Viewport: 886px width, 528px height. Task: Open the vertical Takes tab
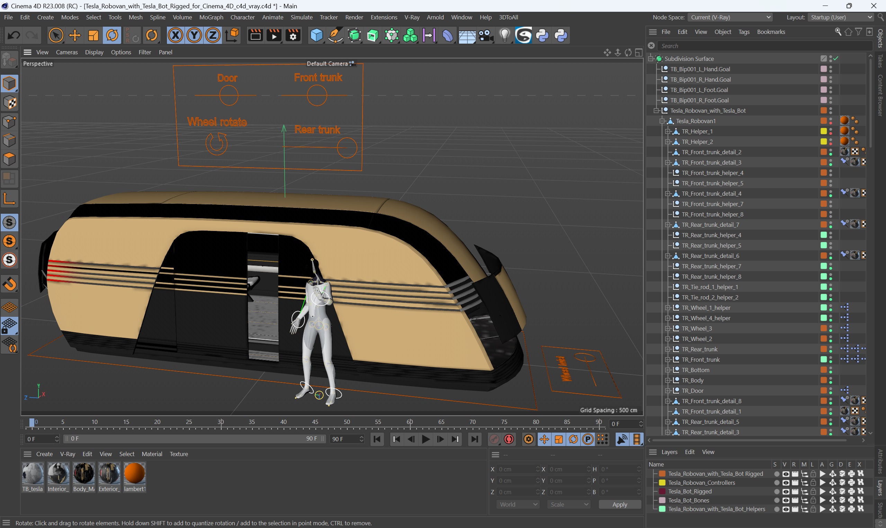(x=880, y=61)
